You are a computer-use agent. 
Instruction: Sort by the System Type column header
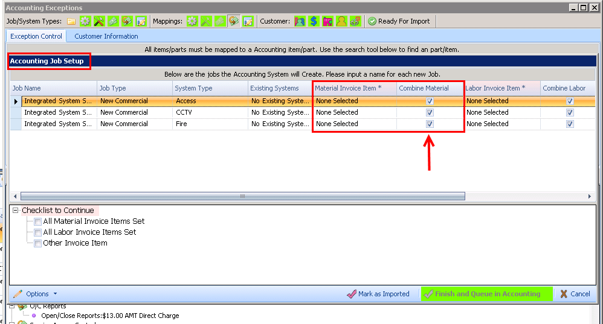(x=210, y=88)
